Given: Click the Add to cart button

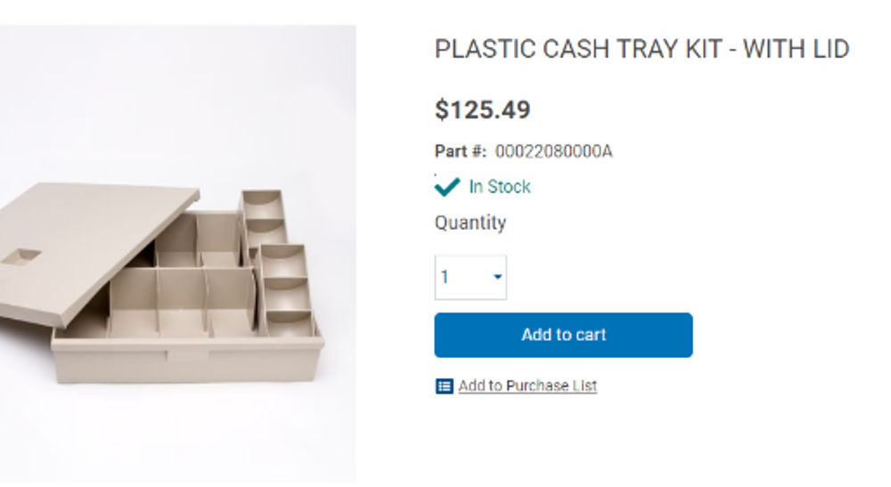Looking at the screenshot, I should pos(563,335).
